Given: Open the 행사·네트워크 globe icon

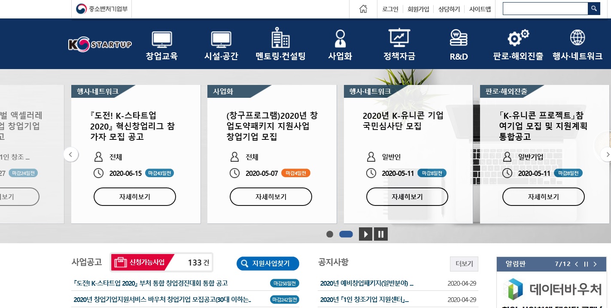Looking at the screenshot, I should point(578,38).
